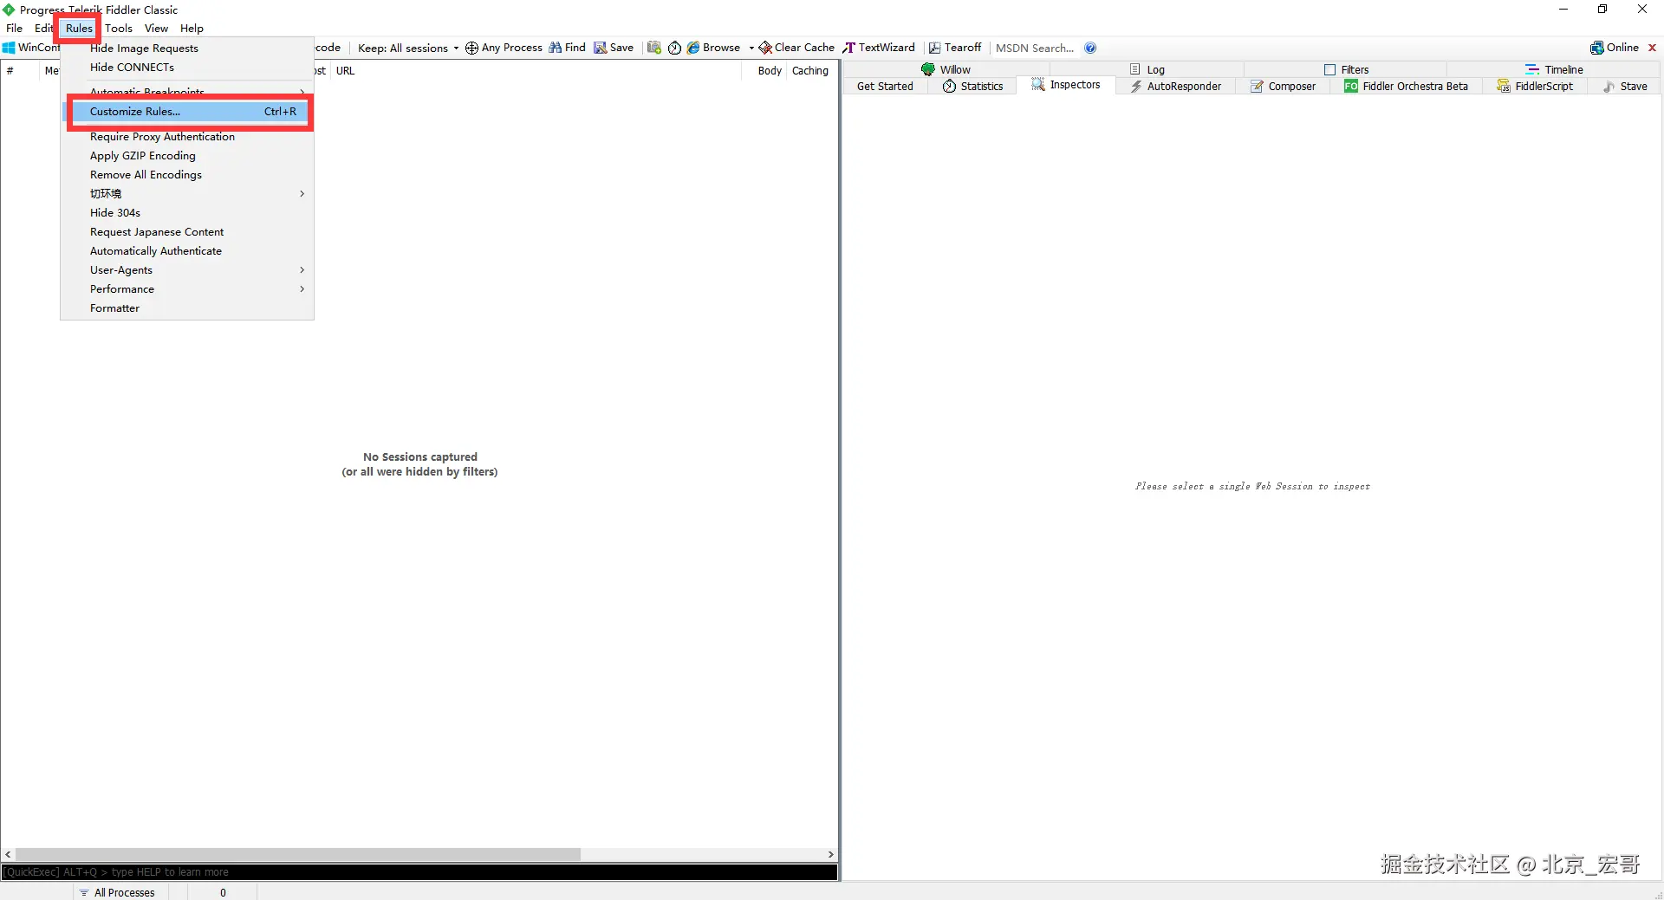The image size is (1664, 900).
Task: Open the Edit menu
Action: [x=43, y=29]
